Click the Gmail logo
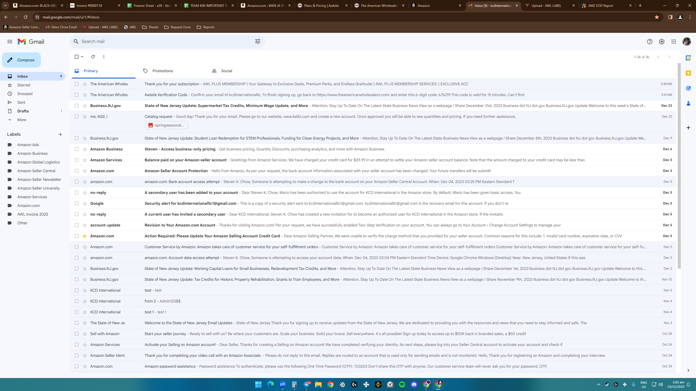The width and height of the screenshot is (696, 391). pos(31,42)
